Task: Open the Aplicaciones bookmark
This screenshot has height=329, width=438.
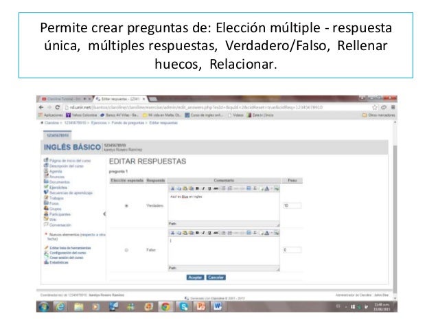Action: point(51,115)
